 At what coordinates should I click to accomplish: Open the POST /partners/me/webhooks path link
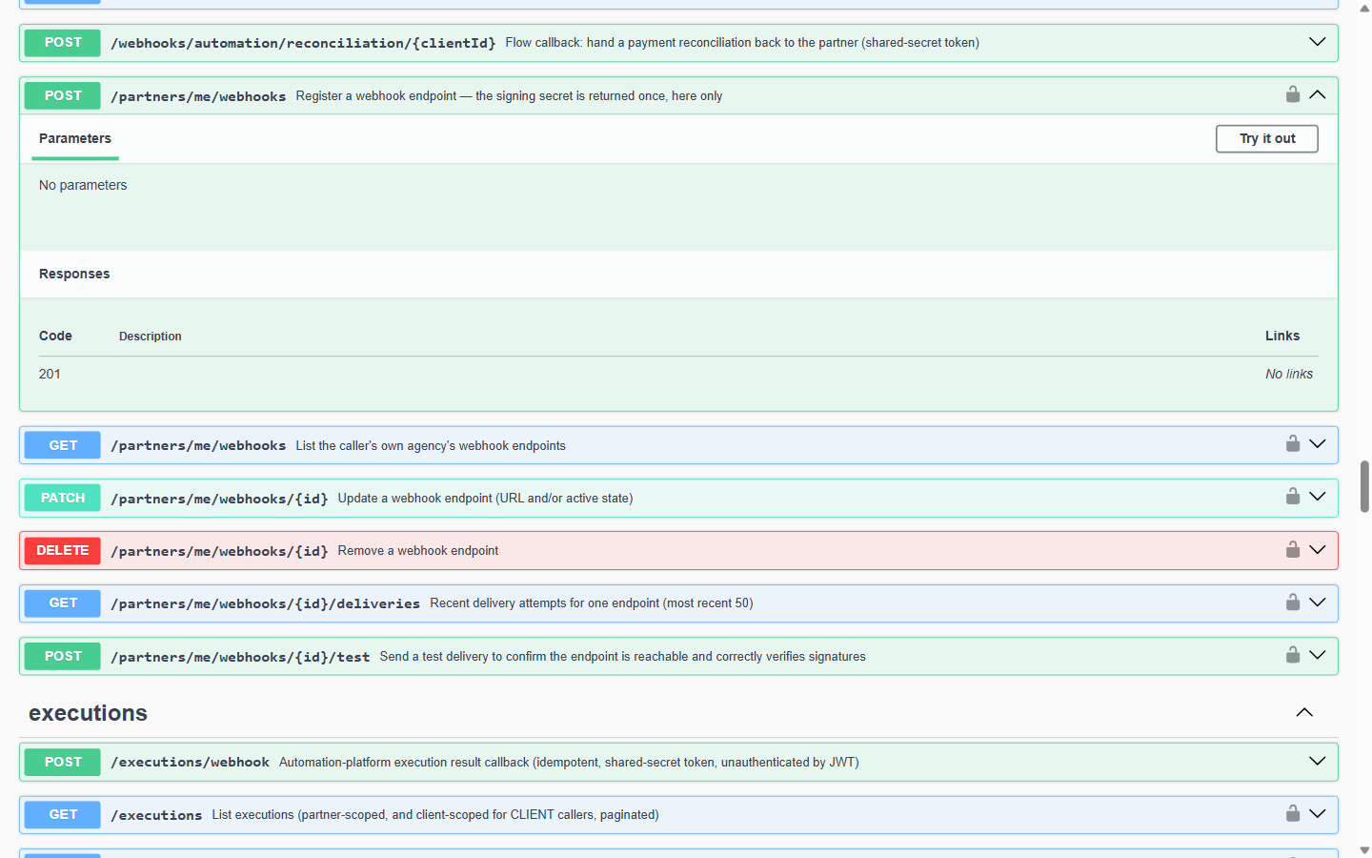click(198, 96)
